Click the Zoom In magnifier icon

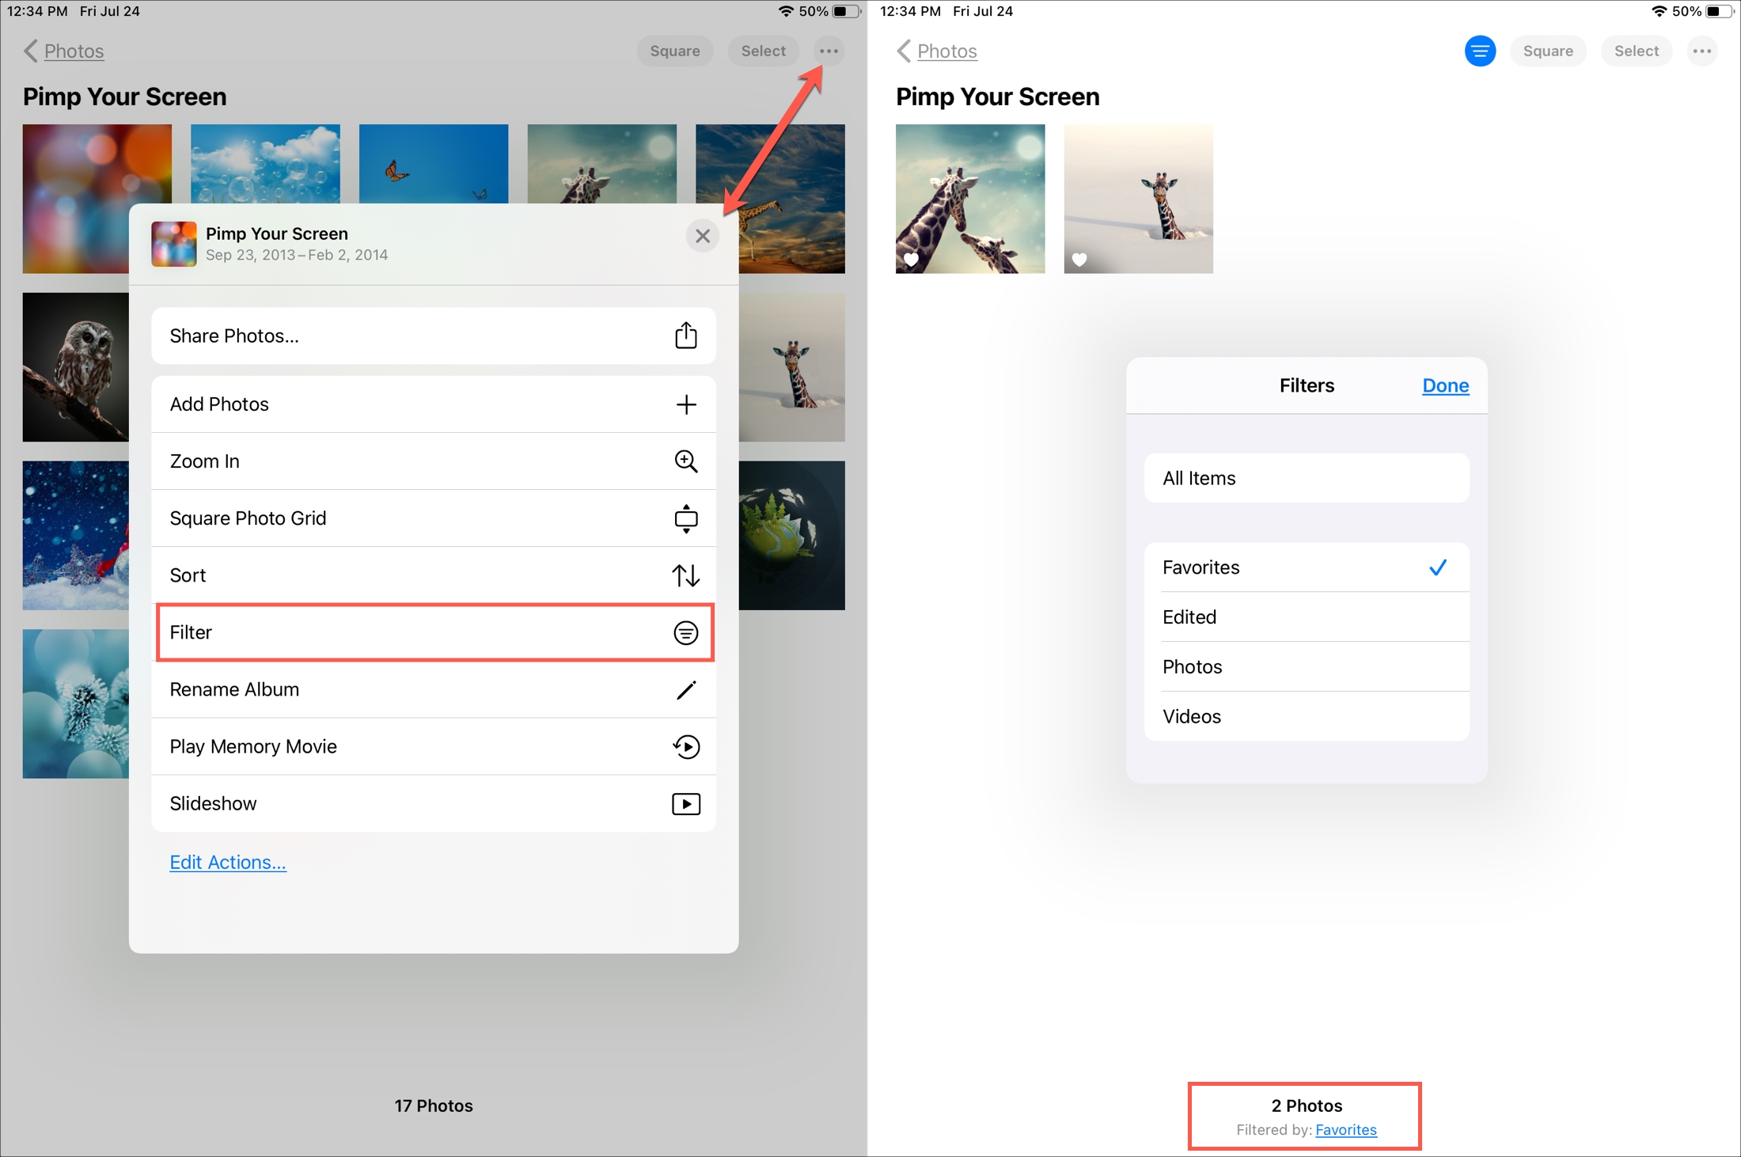pyautogui.click(x=685, y=461)
